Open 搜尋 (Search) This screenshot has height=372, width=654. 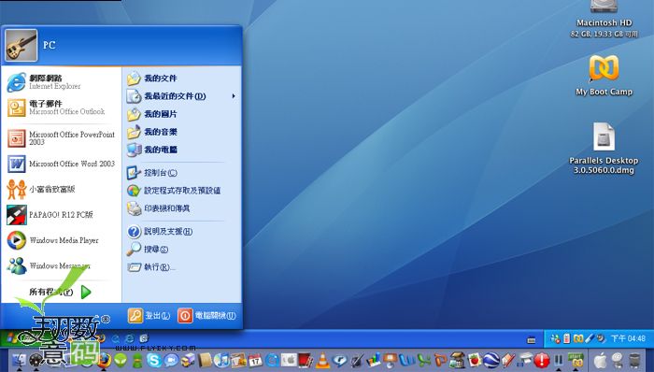point(148,249)
